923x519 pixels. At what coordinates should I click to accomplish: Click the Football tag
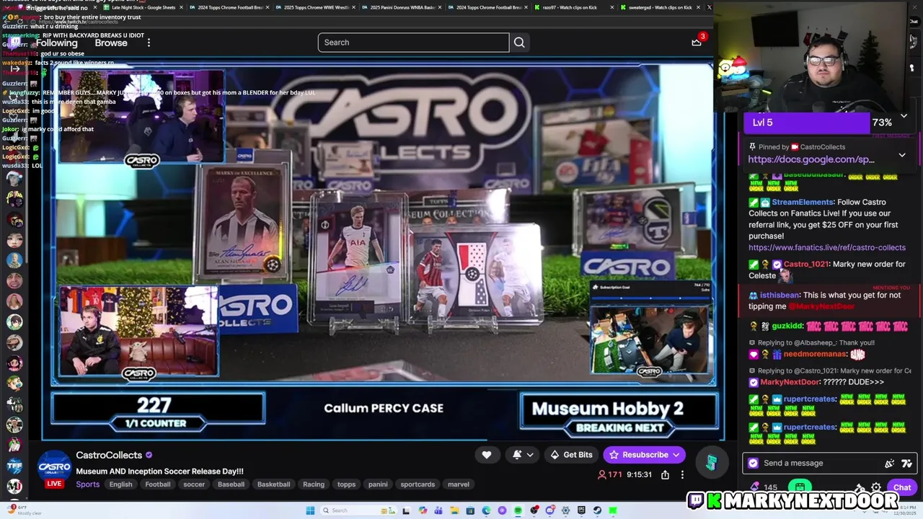[x=157, y=484]
